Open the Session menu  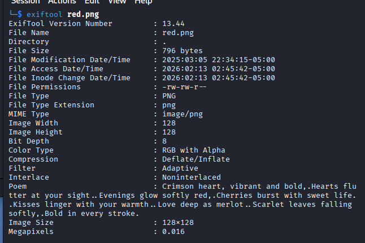click(x=25, y=2)
